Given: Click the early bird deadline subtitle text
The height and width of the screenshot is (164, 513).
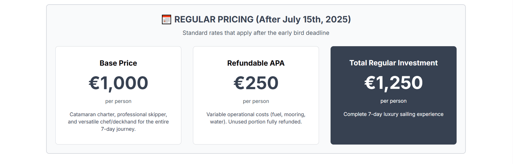Looking at the screenshot, I should point(256,33).
